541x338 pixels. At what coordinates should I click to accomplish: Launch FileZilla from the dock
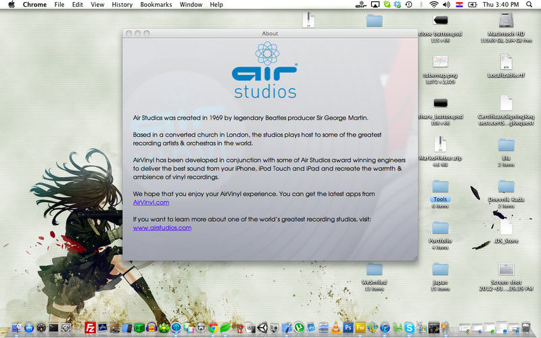coord(90,328)
